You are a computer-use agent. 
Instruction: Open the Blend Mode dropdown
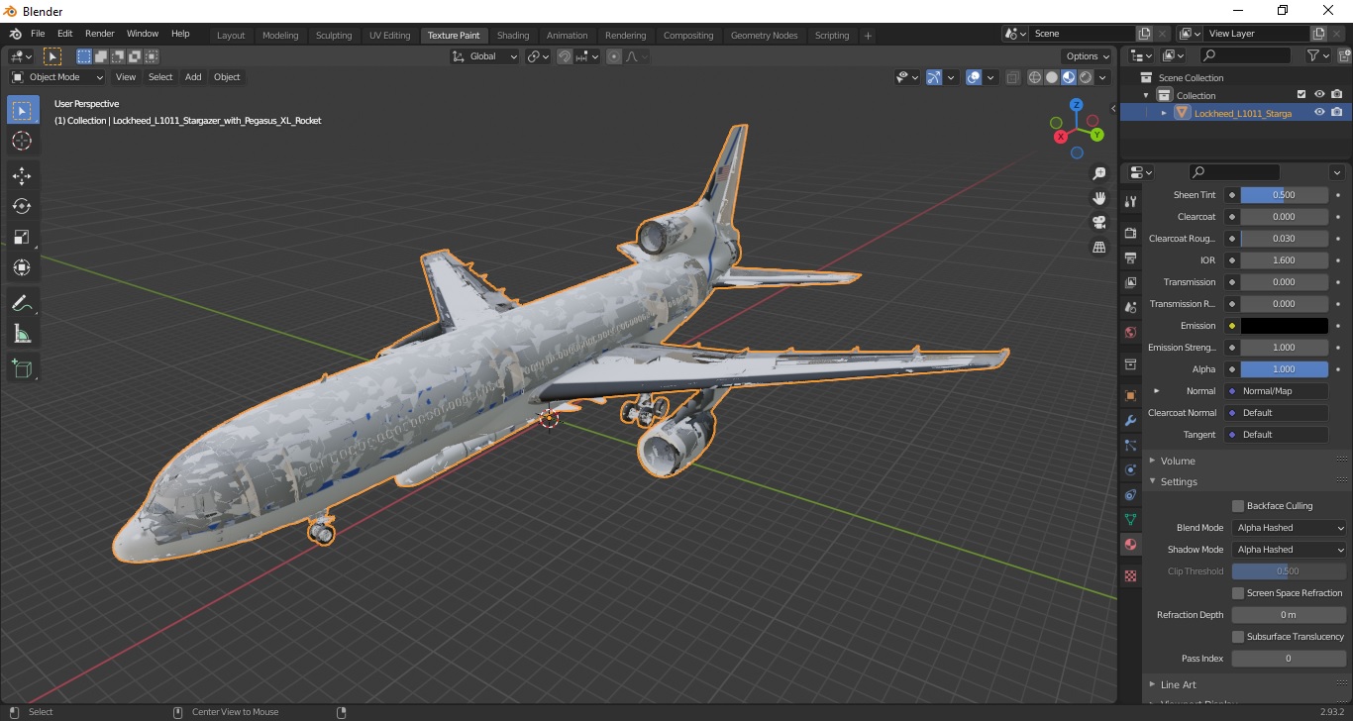point(1290,528)
